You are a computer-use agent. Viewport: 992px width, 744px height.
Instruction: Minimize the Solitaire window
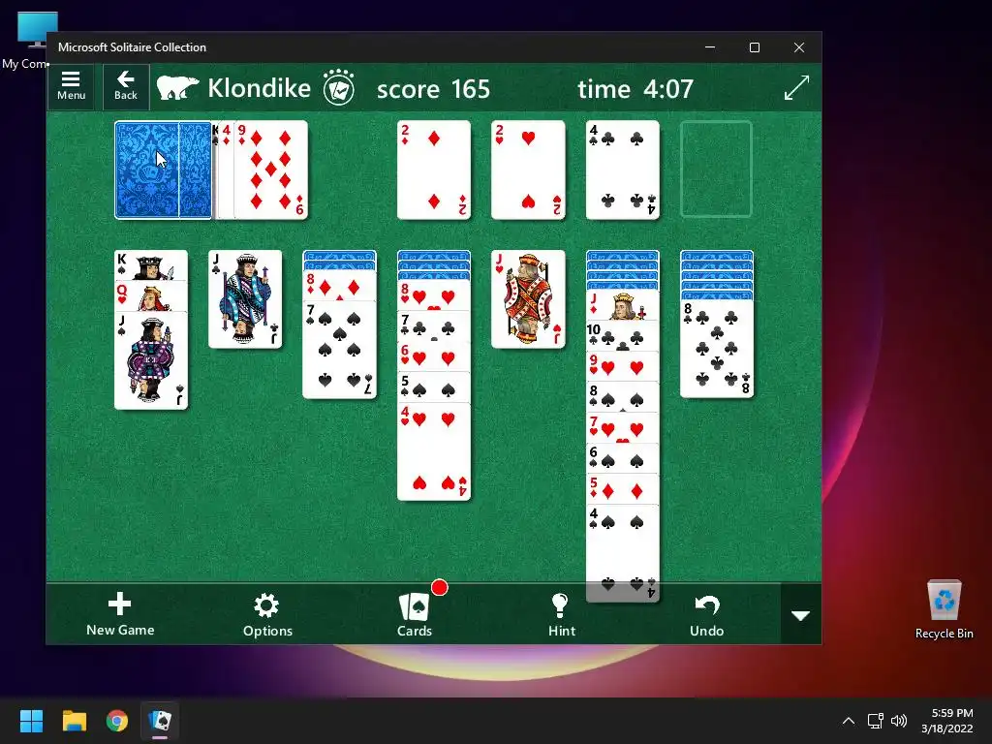[x=710, y=47]
